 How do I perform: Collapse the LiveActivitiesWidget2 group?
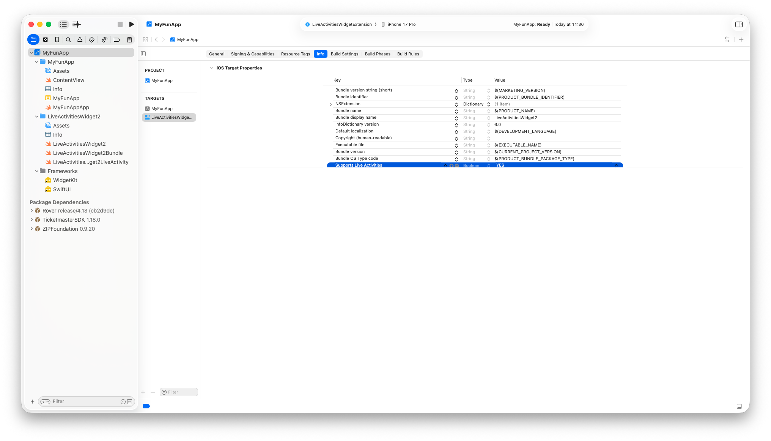point(37,117)
